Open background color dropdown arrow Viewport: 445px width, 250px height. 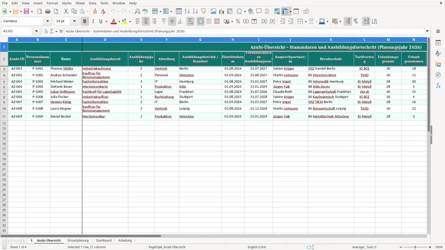[x=130, y=21]
